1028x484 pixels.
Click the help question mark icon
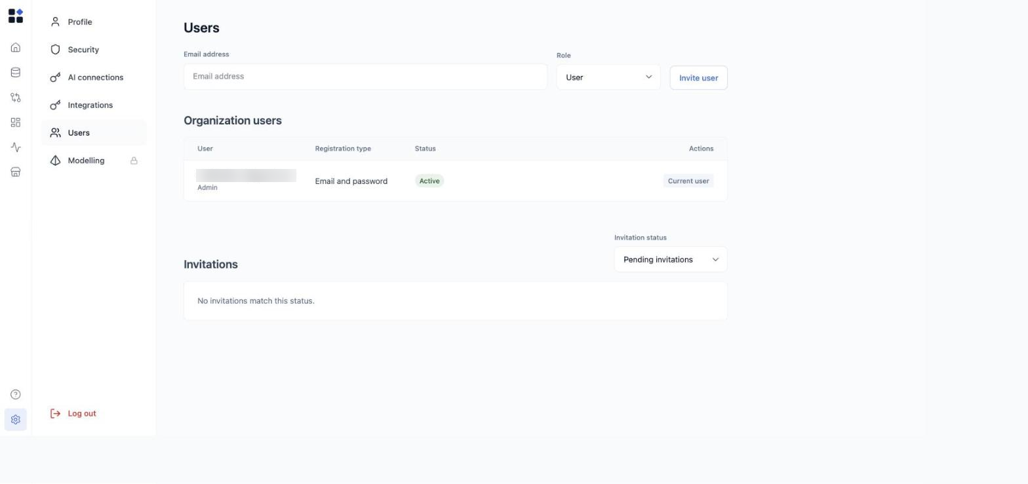point(16,394)
